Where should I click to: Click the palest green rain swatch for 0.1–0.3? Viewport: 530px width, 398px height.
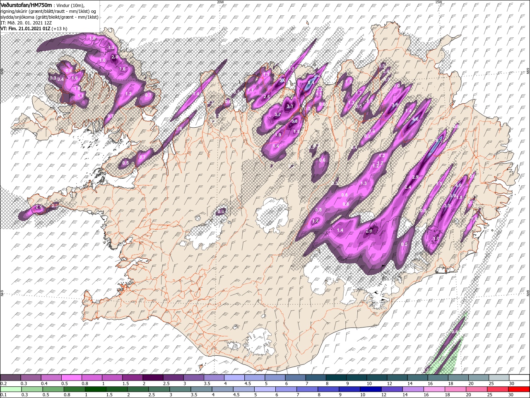[x=11, y=389]
